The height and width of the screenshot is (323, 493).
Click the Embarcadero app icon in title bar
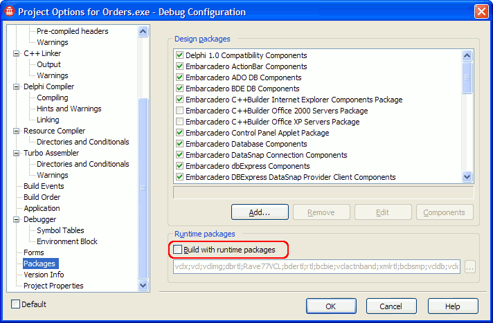point(9,12)
